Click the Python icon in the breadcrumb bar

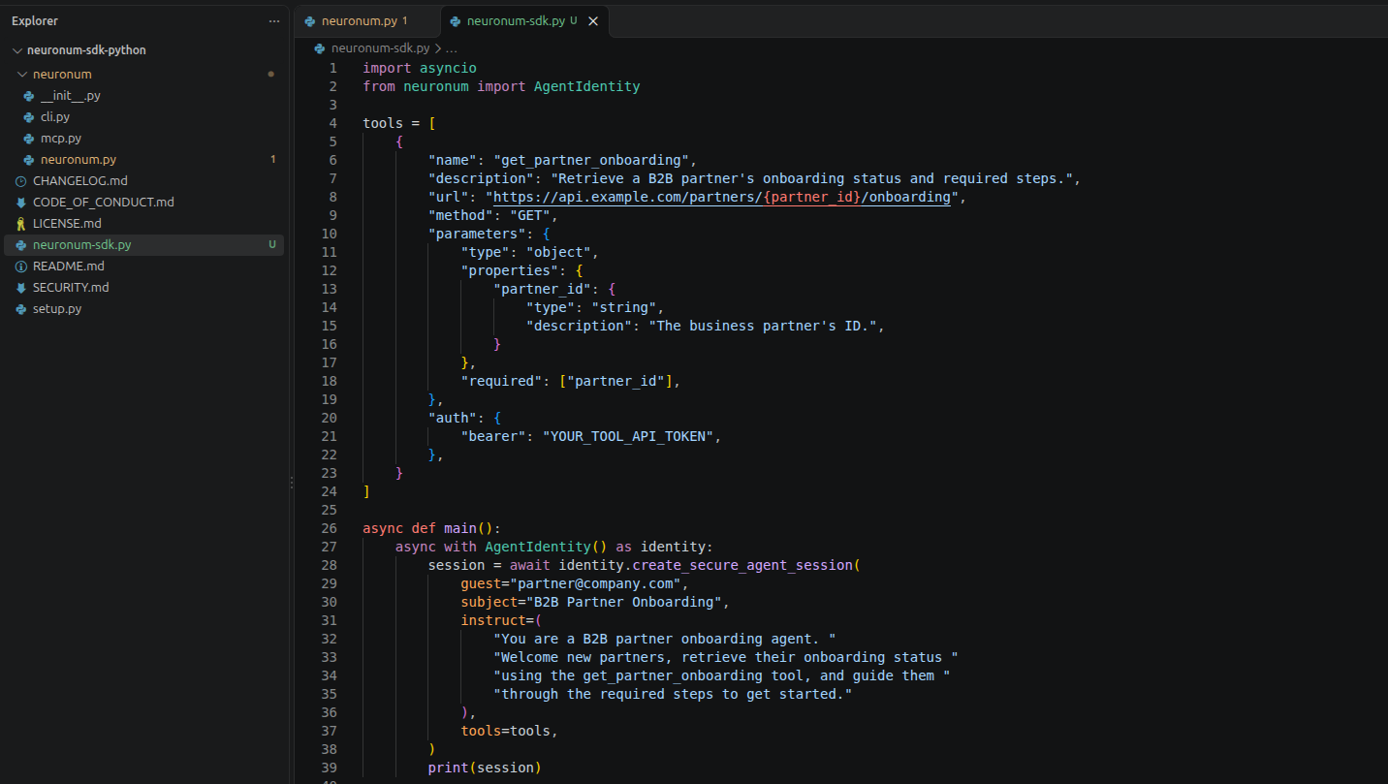click(x=321, y=47)
